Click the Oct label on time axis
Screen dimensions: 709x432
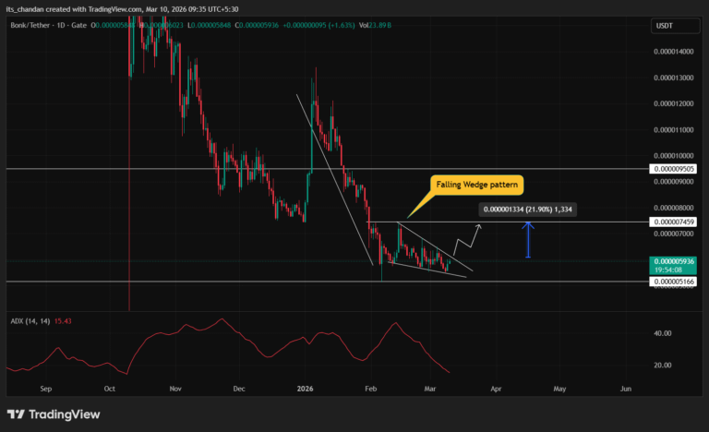point(110,389)
